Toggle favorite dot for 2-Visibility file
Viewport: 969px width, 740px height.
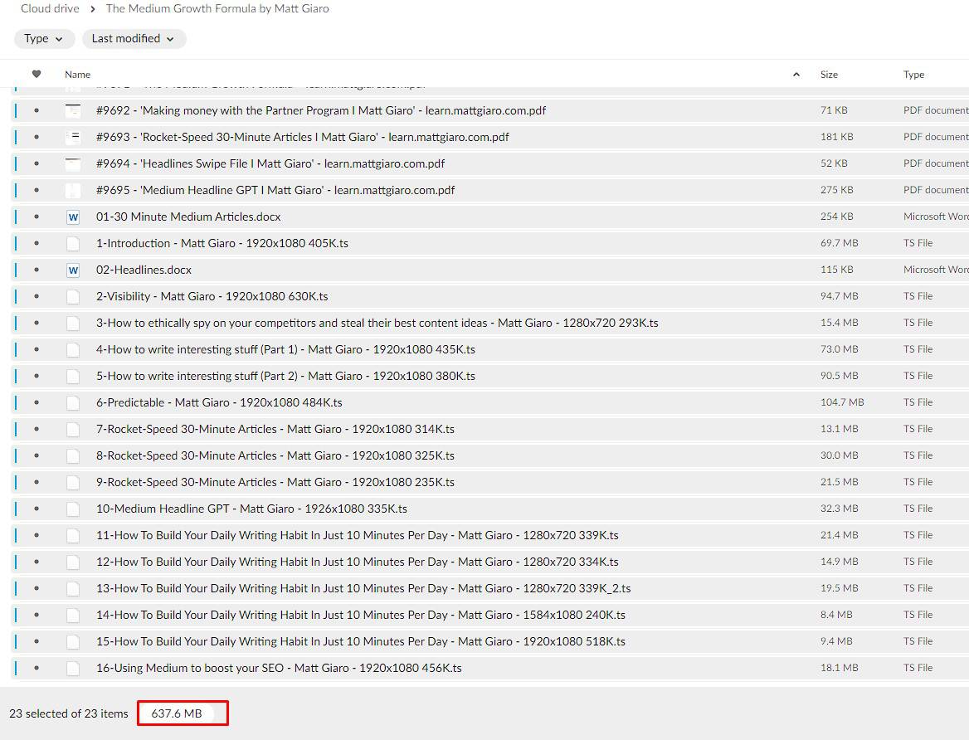pos(36,297)
